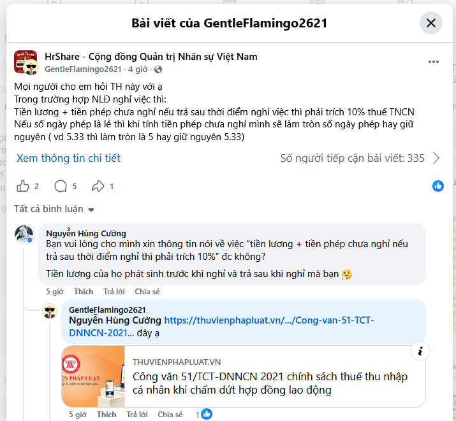Viewport: 456px width, 421px height.
Task: Expand the Tất cả bình luận dropdown
Action: pyautogui.click(x=54, y=209)
